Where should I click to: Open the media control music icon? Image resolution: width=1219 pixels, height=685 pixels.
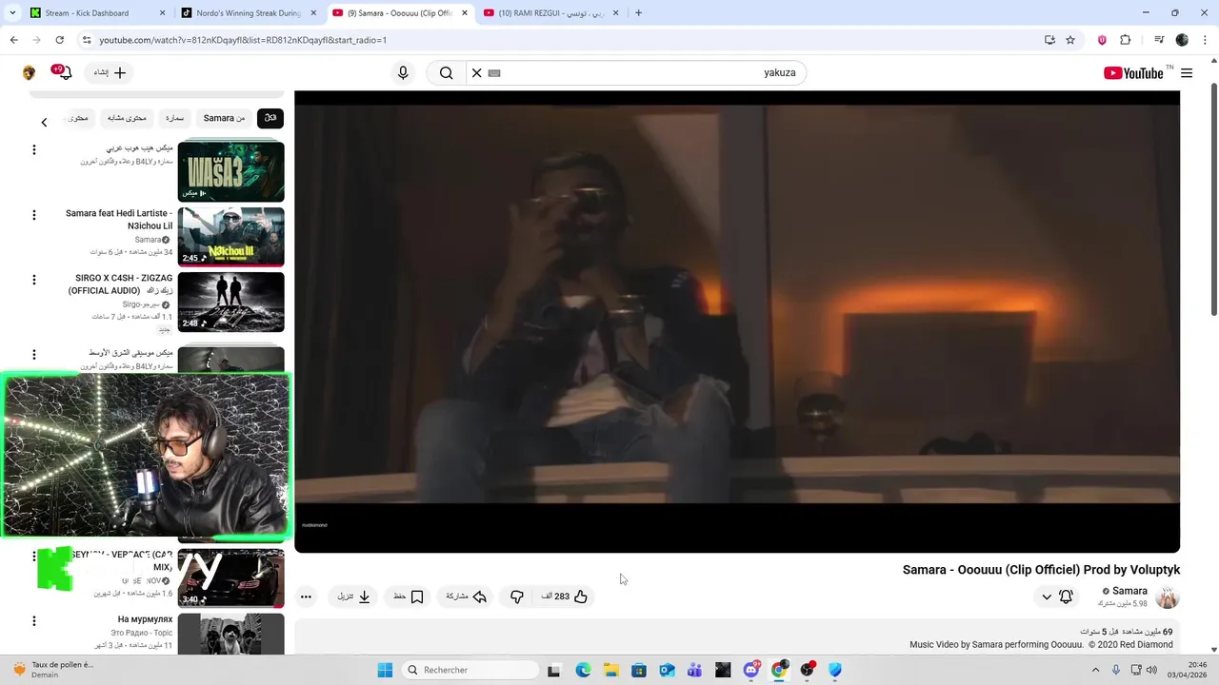coord(1159,40)
